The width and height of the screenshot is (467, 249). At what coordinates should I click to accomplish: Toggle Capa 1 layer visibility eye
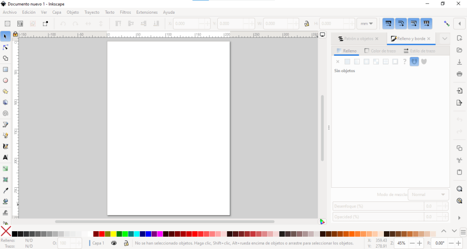point(114,243)
